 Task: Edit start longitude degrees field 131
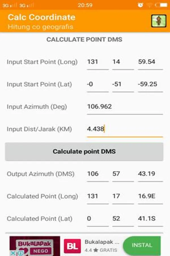[97, 62]
